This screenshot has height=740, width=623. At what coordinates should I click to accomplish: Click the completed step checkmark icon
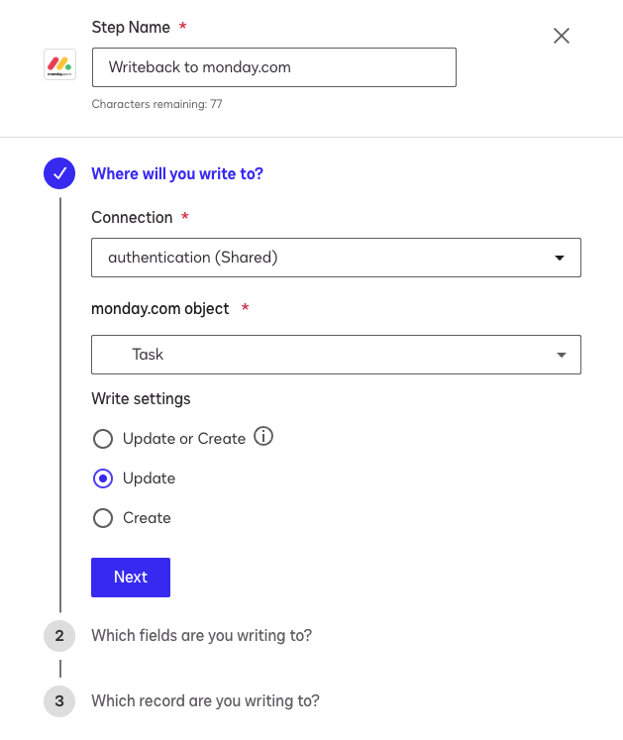coord(59,174)
